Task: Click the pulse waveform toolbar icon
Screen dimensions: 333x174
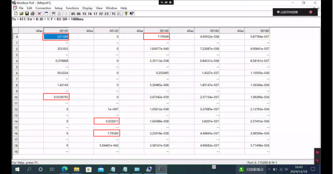Action: point(66,13)
